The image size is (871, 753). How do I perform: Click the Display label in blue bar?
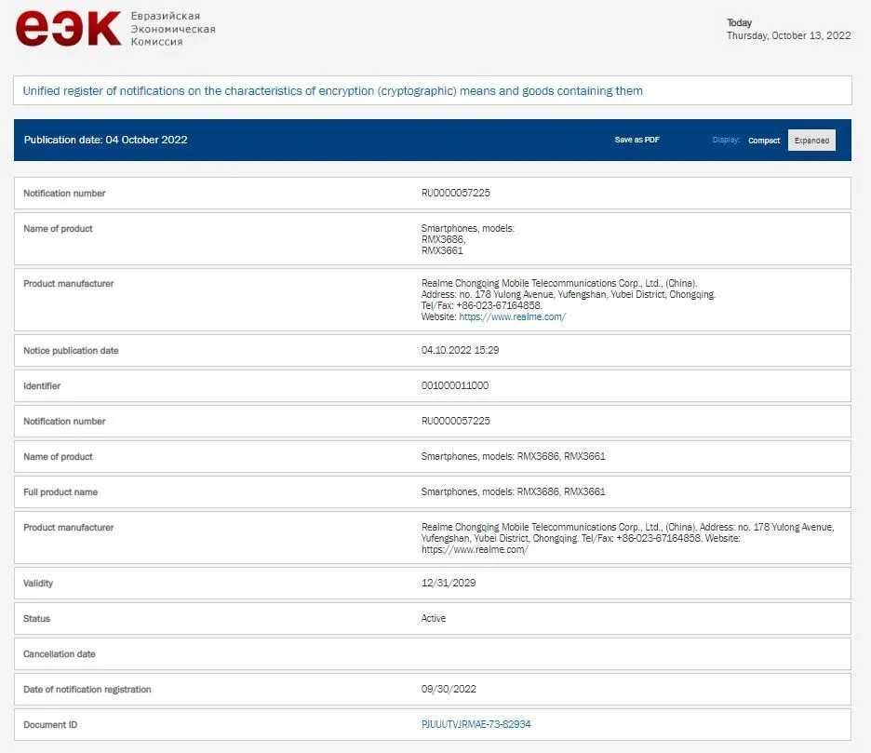coord(726,141)
